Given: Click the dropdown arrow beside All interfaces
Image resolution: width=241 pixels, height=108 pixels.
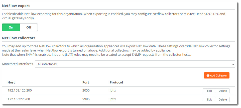Looking at the screenshot, I should [233, 64].
